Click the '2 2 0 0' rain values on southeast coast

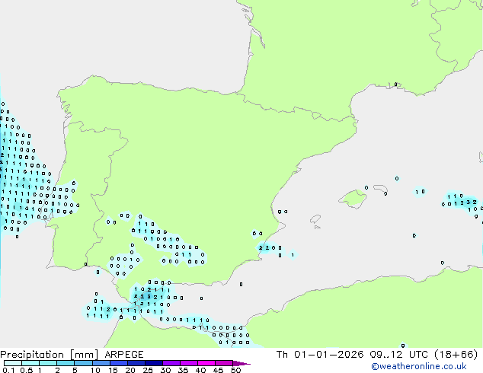269,247
